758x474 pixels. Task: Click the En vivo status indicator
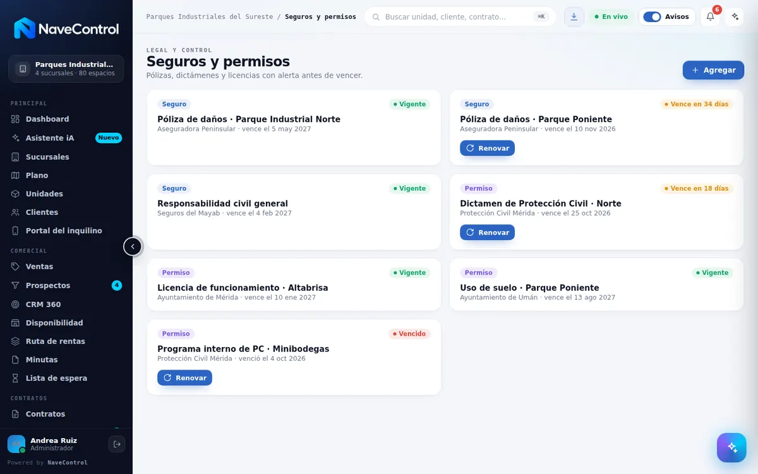pos(611,16)
